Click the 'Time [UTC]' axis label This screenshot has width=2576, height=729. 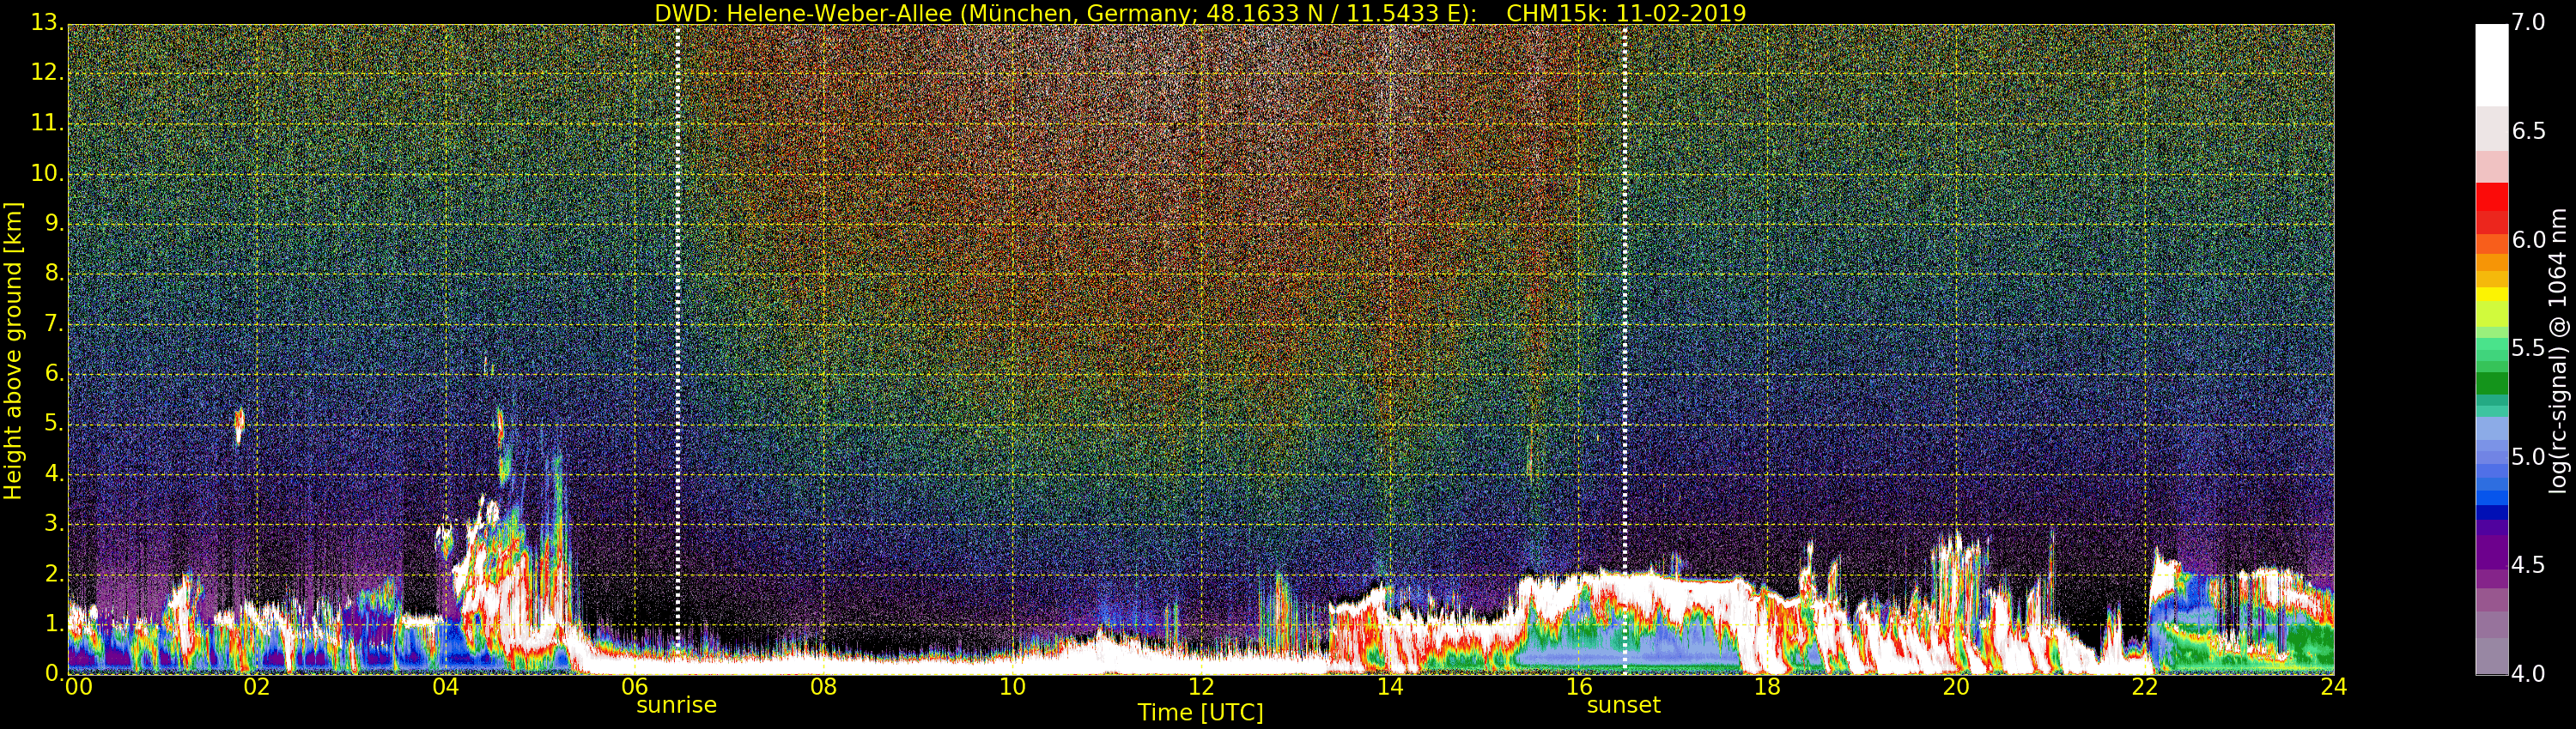click(x=1200, y=713)
